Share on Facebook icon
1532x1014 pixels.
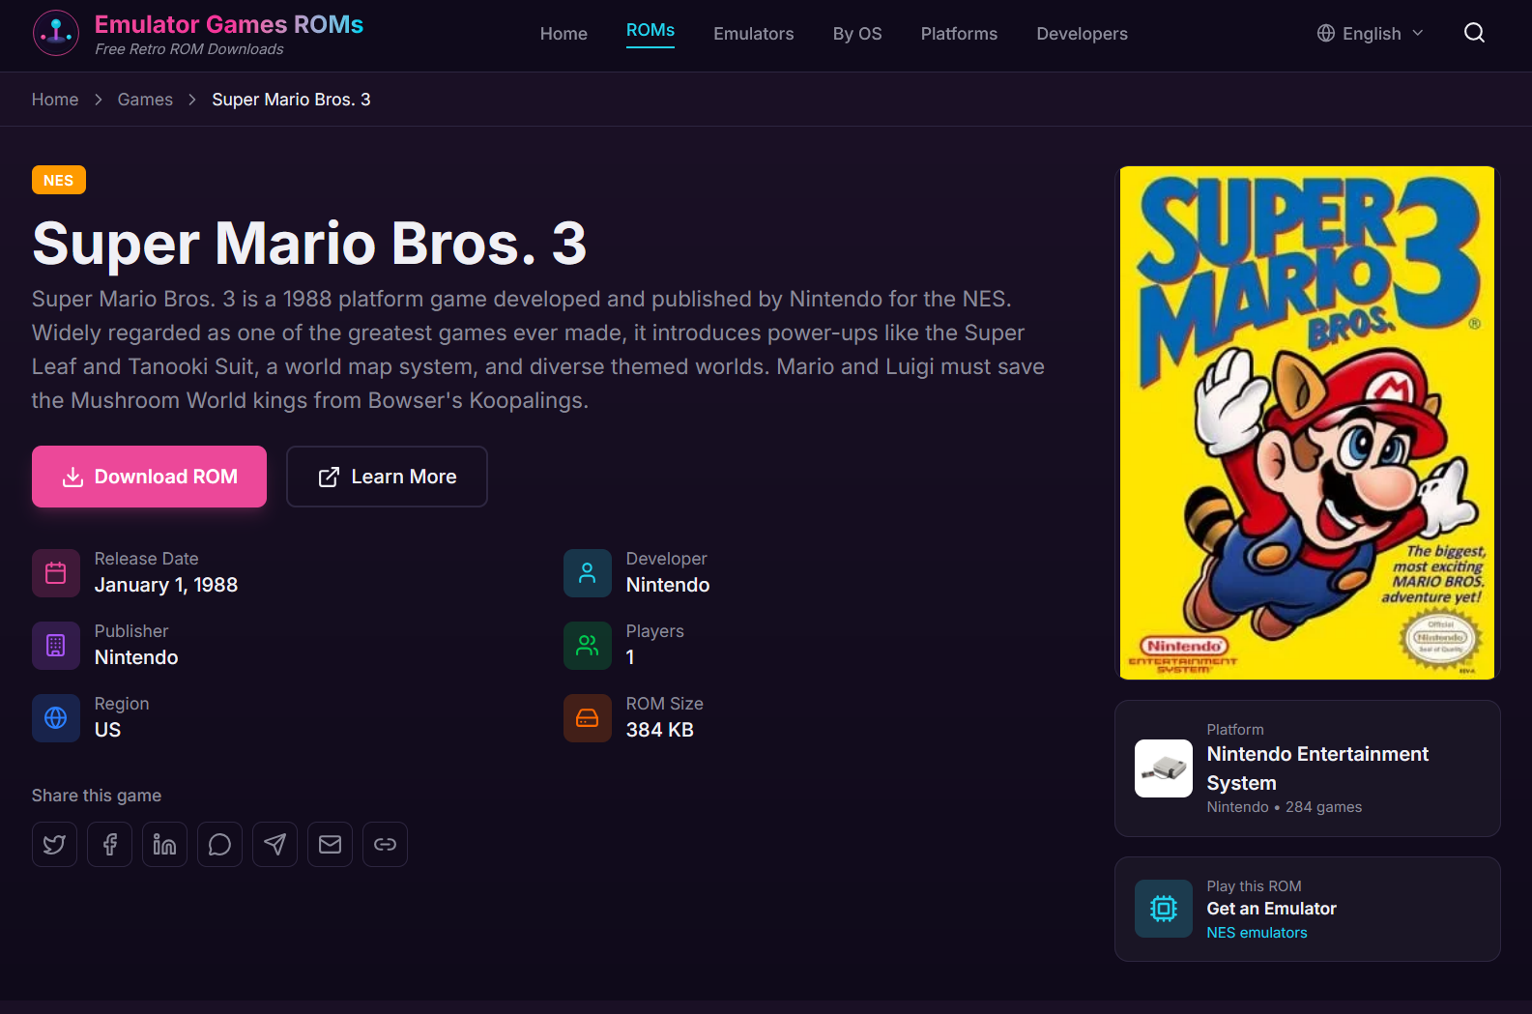pyautogui.click(x=109, y=845)
